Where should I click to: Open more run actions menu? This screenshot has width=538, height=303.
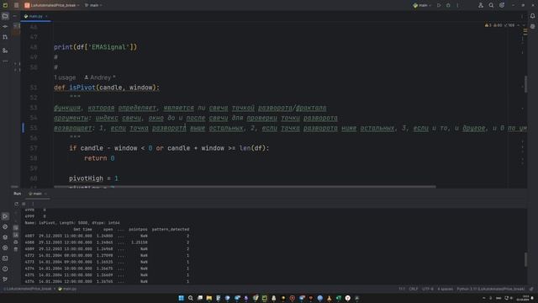point(457,6)
